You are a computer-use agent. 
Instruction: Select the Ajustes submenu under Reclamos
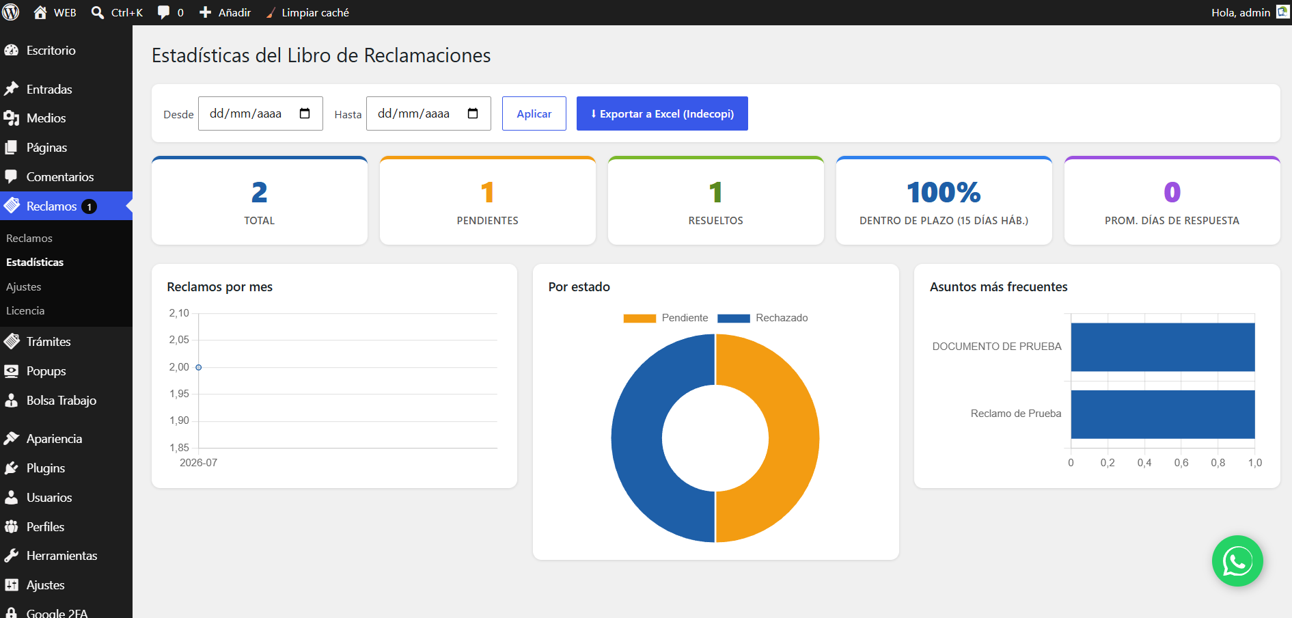[24, 286]
